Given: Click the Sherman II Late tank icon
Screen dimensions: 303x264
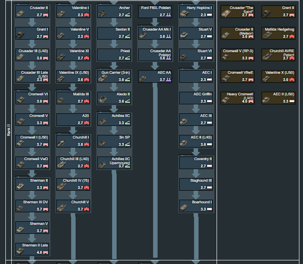Looking at the screenshot, I should [21, 251].
